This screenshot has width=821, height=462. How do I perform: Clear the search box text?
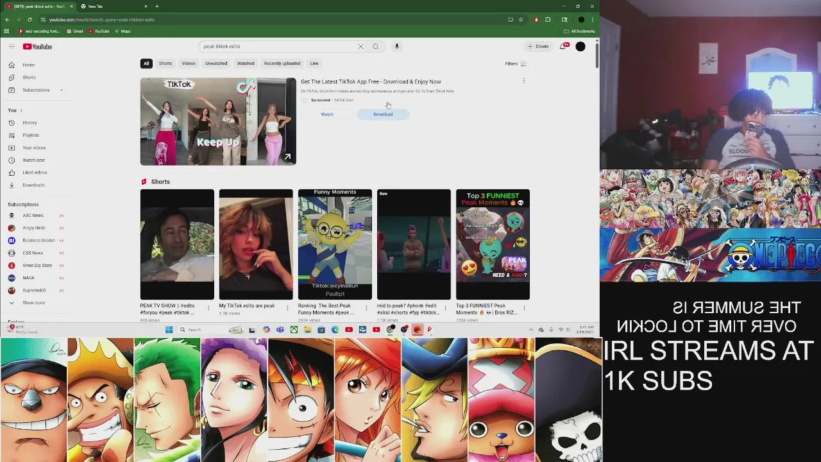(x=360, y=46)
